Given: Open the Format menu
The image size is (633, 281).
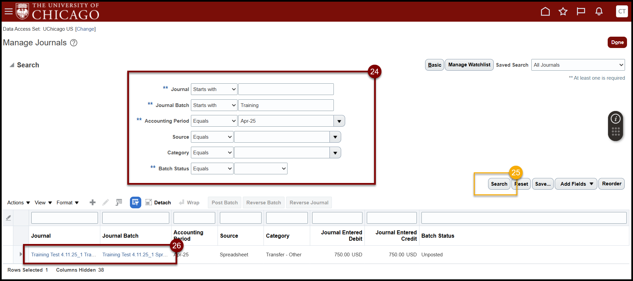Looking at the screenshot, I should (x=67, y=203).
